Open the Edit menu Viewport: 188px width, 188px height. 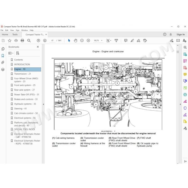7,30
